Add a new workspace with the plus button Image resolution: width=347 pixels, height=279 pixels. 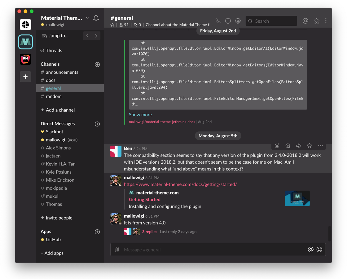pos(25,77)
